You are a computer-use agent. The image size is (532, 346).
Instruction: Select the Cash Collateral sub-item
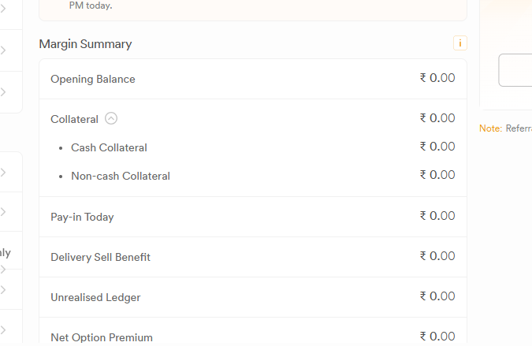click(x=109, y=147)
